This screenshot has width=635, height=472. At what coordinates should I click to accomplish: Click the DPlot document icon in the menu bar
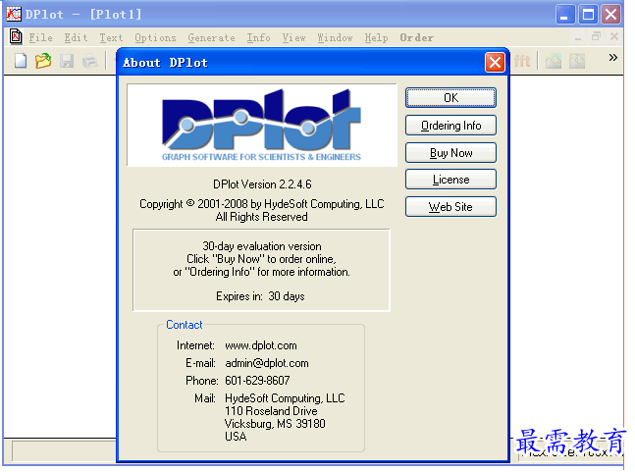16,36
